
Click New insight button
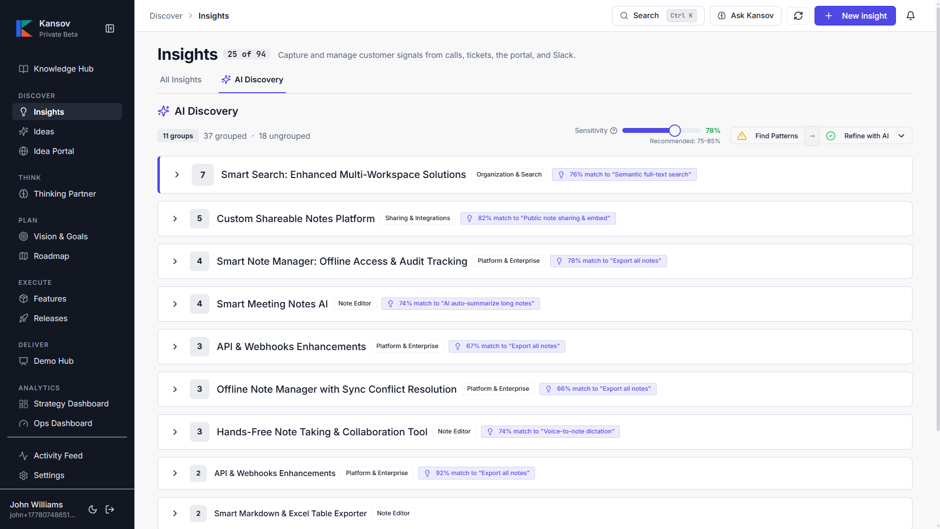pos(855,16)
